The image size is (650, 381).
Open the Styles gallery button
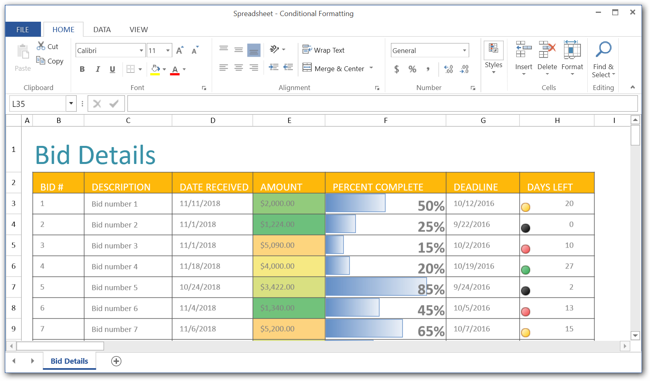pos(493,56)
